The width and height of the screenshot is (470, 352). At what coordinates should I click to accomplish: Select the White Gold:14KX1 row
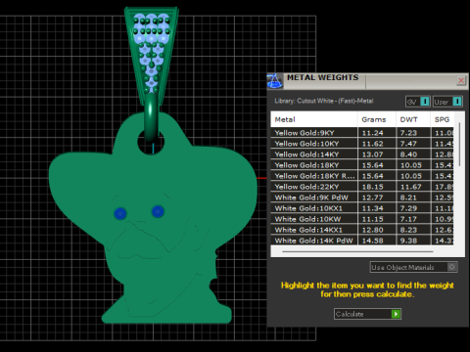click(x=362, y=230)
